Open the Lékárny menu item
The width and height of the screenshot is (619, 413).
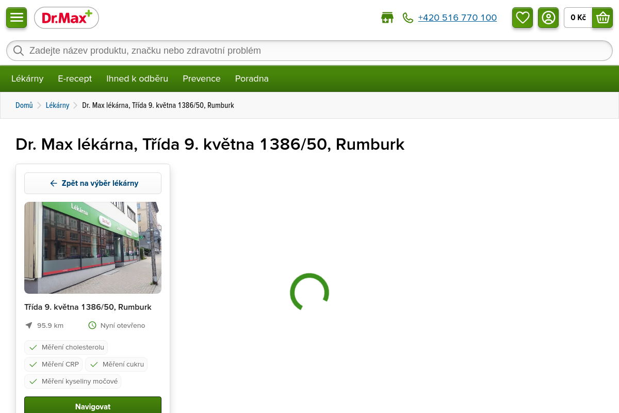point(27,78)
